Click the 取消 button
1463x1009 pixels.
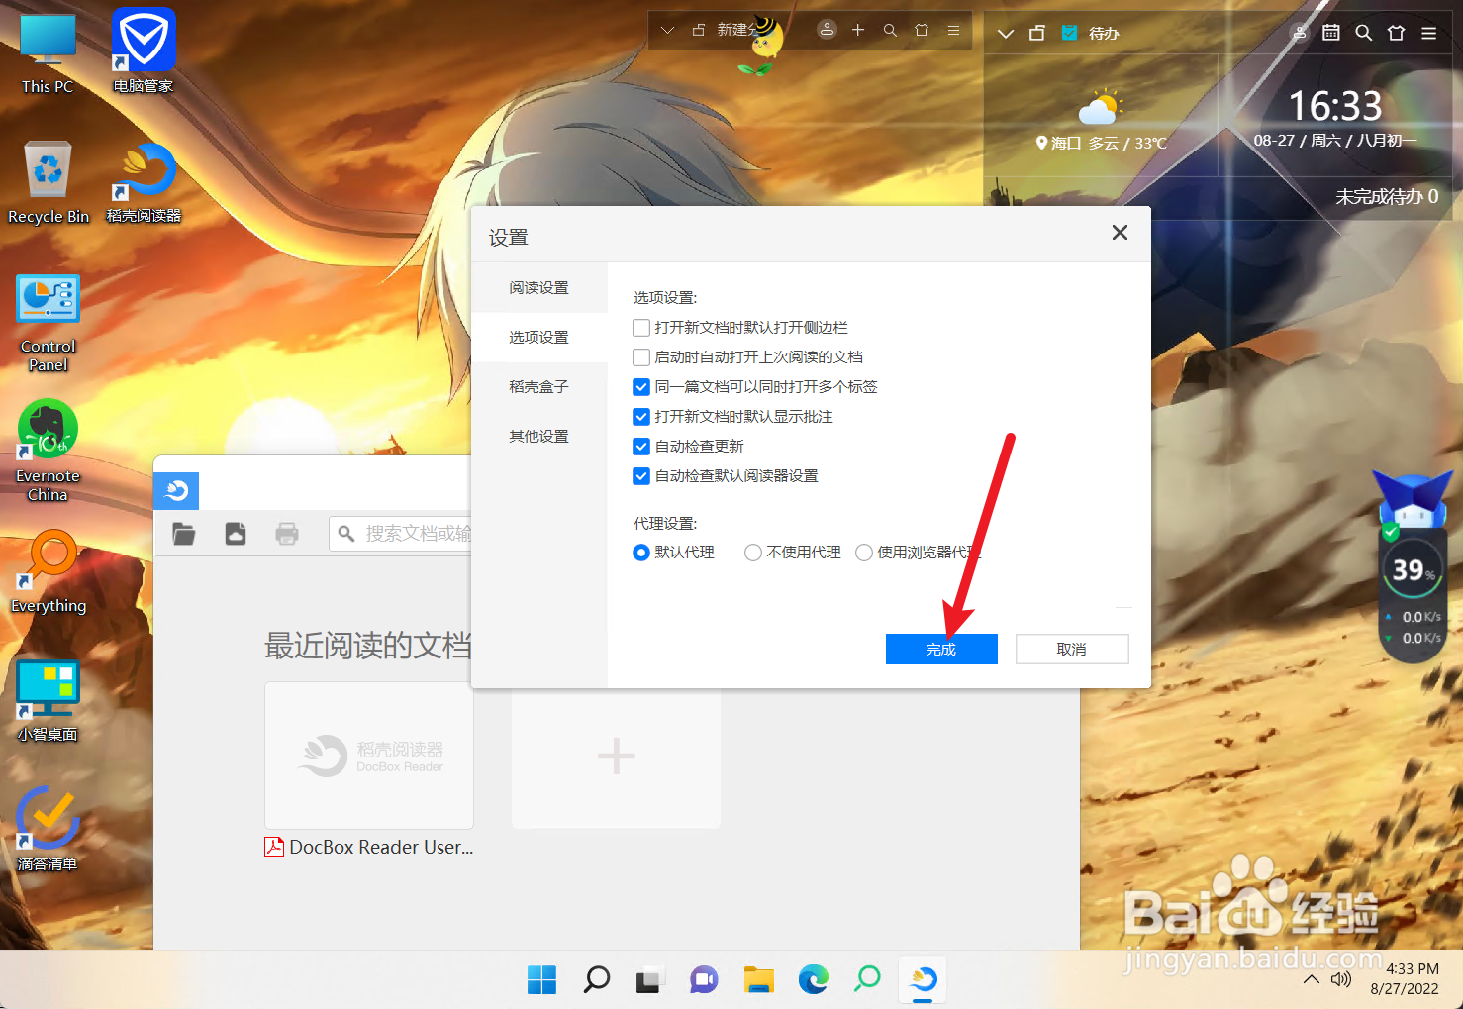pyautogui.click(x=1072, y=649)
